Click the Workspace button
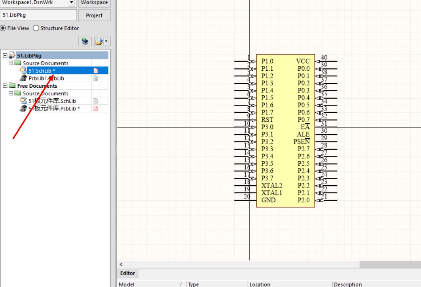The height and width of the screenshot is (287, 421). pos(94,3)
